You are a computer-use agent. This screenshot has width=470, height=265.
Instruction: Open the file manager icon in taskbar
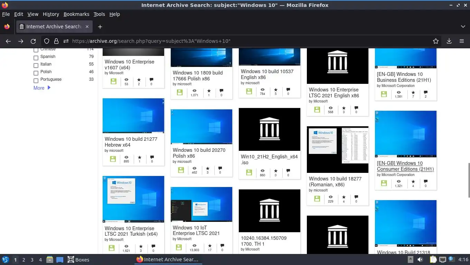click(49, 259)
